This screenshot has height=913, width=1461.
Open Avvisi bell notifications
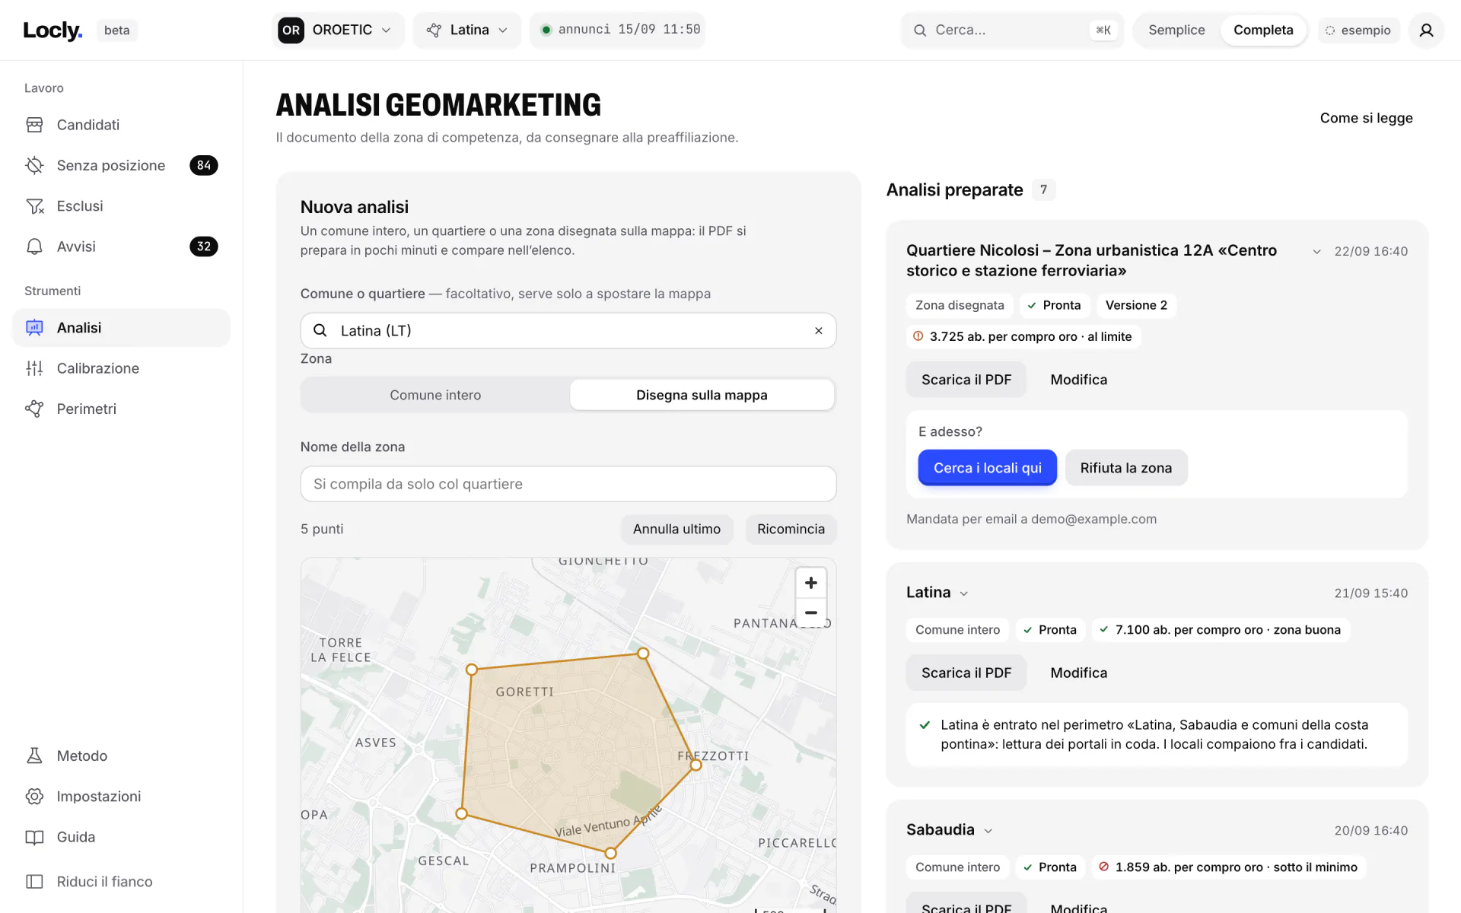(x=121, y=247)
